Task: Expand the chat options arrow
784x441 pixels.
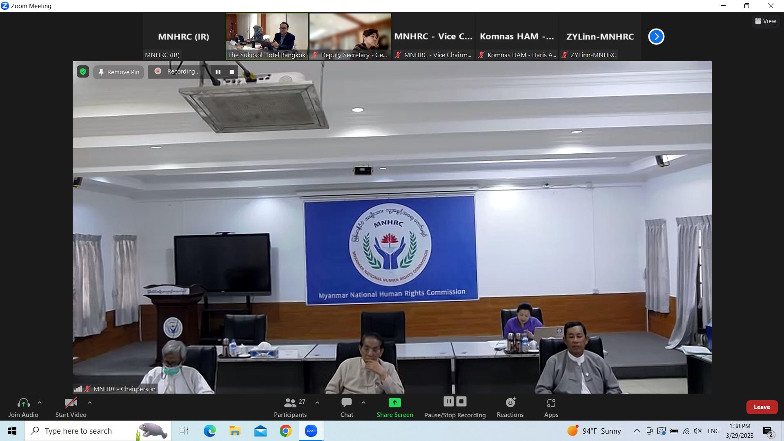Action: click(363, 403)
